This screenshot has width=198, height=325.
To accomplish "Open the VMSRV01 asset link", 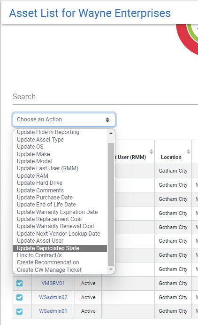I will (53, 283).
